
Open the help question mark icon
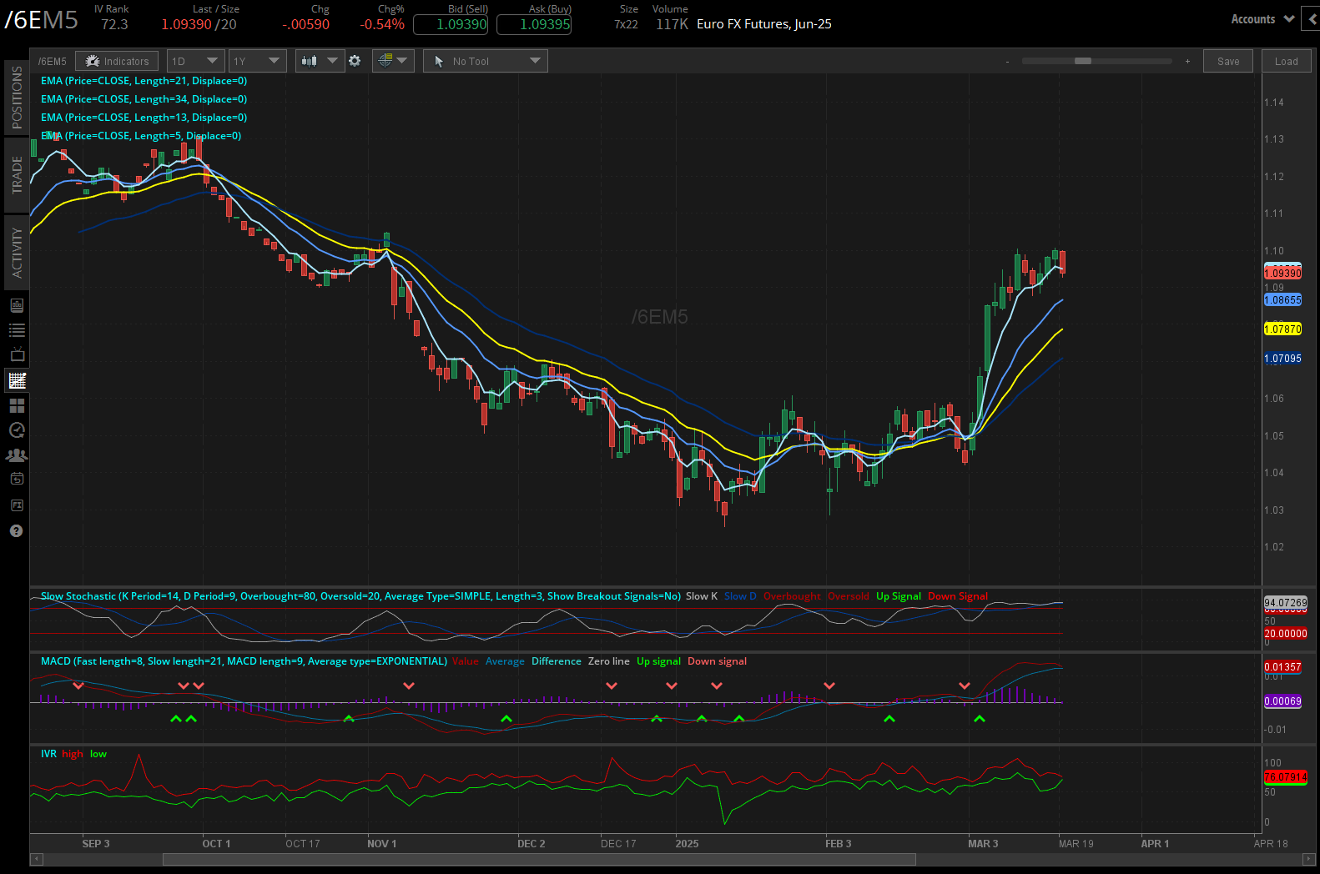(16, 530)
